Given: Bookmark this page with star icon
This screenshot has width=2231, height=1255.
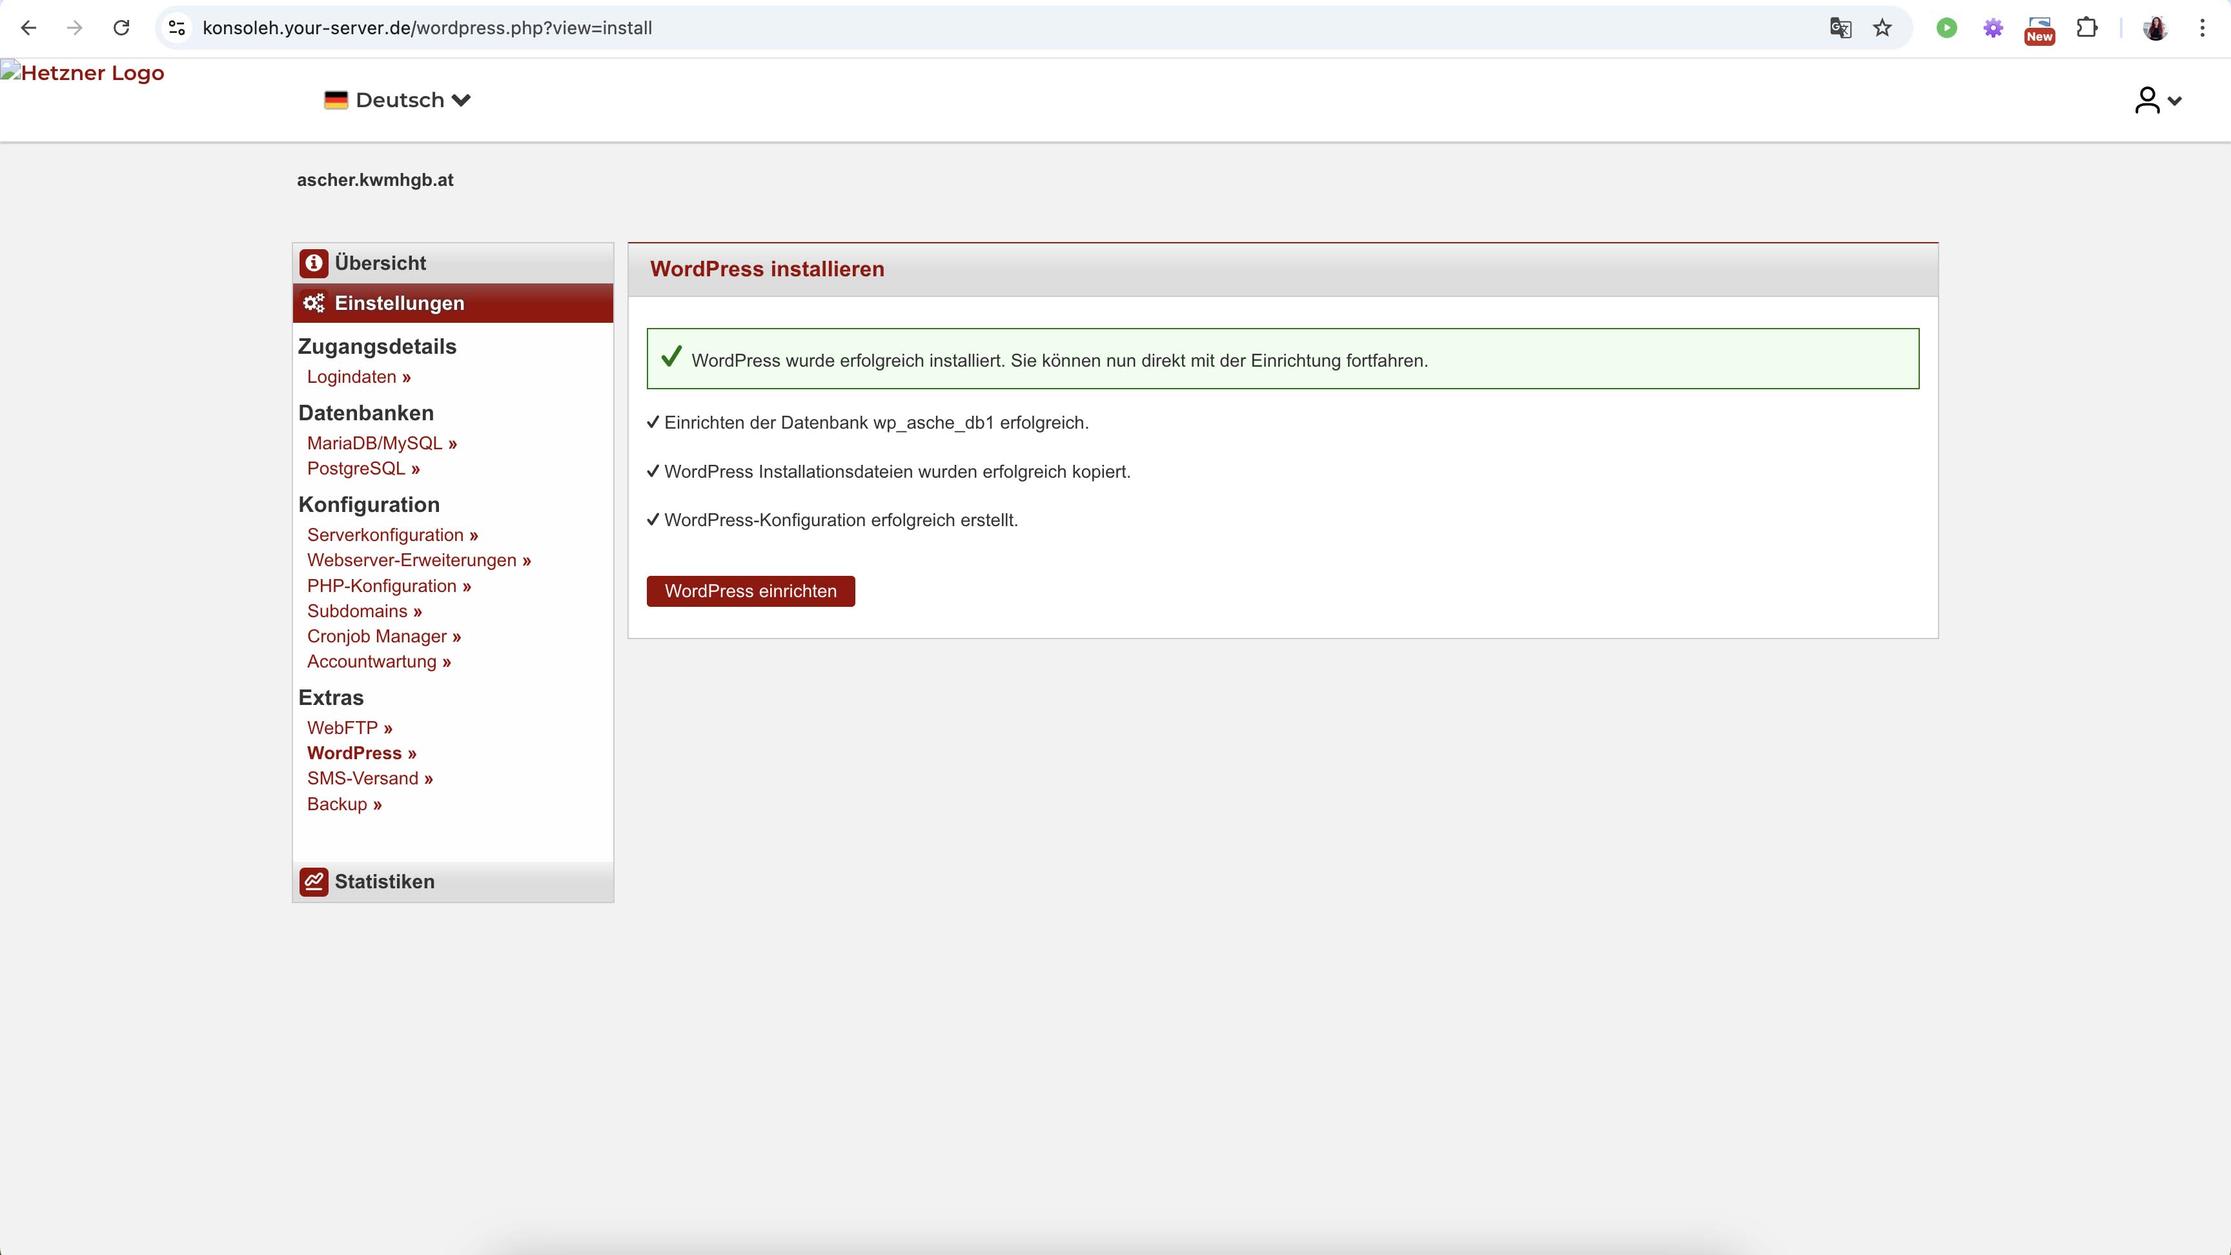Looking at the screenshot, I should pos(1882,28).
